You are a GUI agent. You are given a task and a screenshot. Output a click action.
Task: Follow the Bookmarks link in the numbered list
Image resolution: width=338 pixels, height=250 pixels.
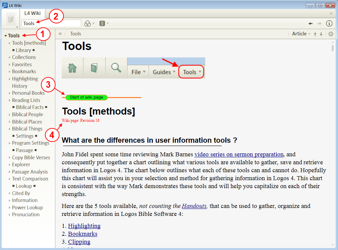coord(83,234)
